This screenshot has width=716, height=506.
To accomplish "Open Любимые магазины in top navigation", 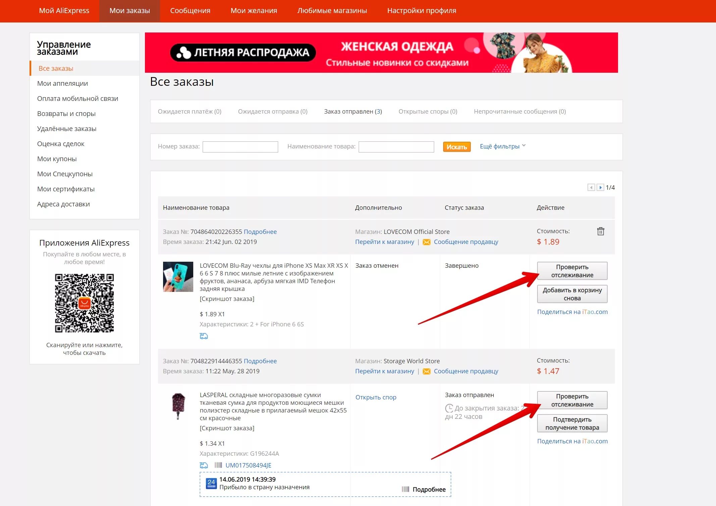I will 332,11.
